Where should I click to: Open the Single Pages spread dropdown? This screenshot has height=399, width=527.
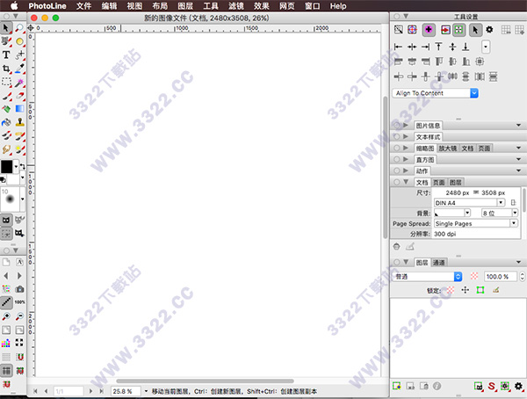tap(475, 223)
